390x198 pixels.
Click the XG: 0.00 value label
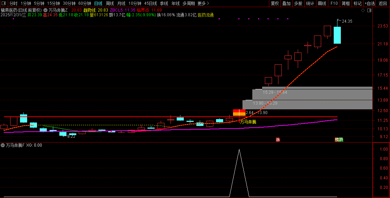click(34, 145)
